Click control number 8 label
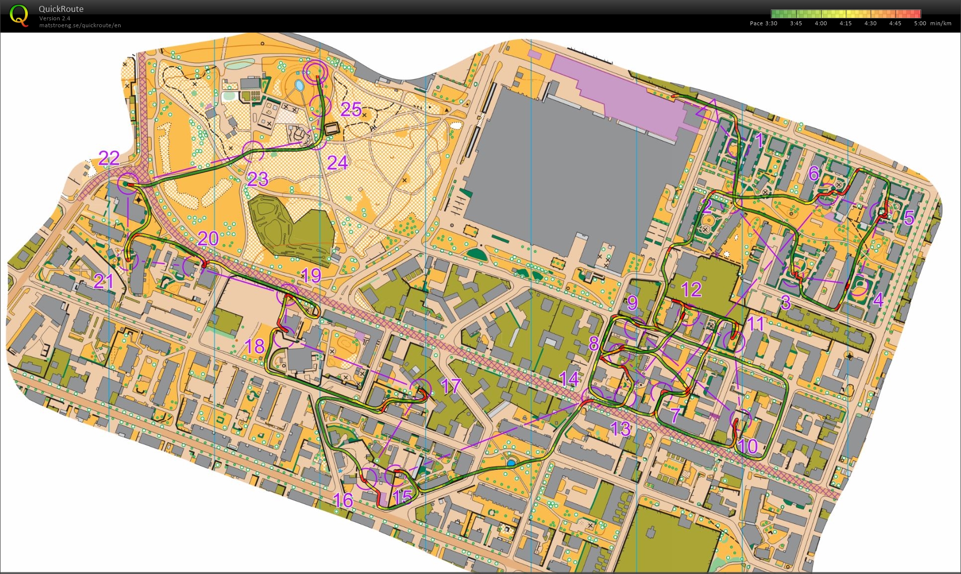 point(594,343)
